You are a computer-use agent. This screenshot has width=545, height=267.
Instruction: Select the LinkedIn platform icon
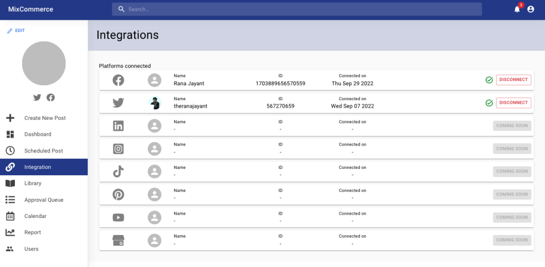[x=118, y=126]
